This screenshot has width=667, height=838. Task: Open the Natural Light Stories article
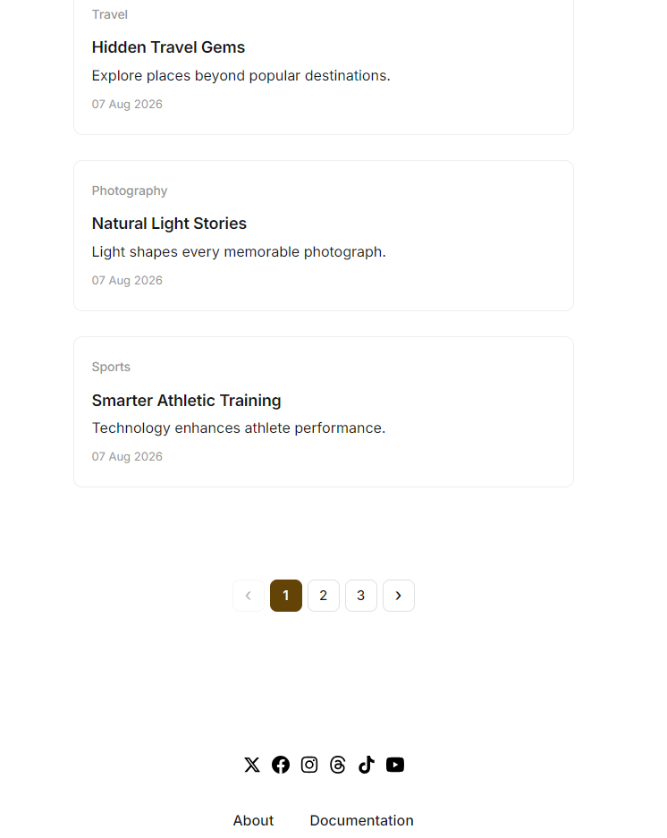[x=169, y=224]
